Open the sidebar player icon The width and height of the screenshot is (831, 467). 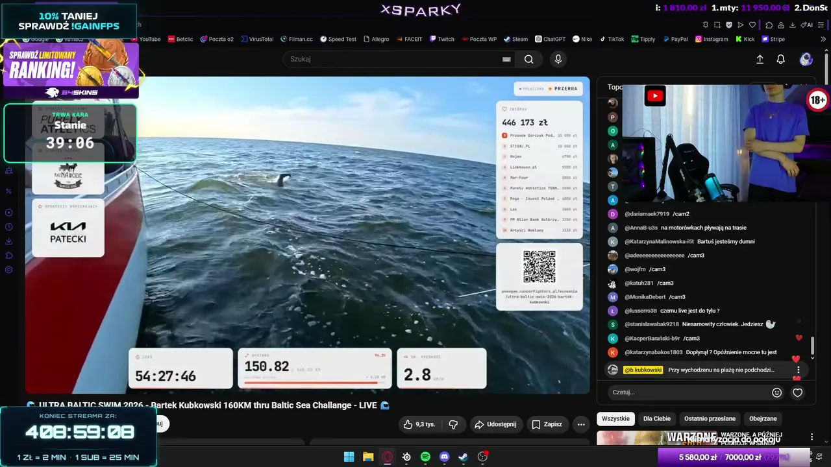tap(9, 213)
